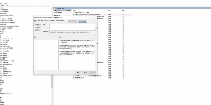
Task: Click the 注释 column header in list
Action: [x=123, y=10]
